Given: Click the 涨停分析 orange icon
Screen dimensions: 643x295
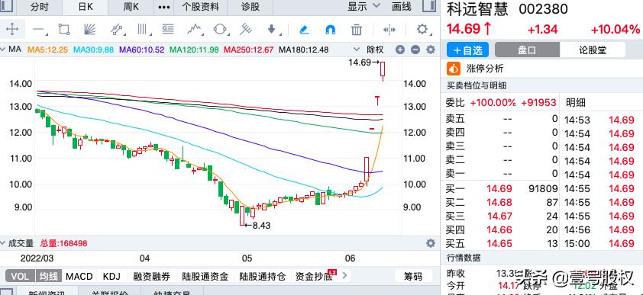Looking at the screenshot, I should (x=454, y=69).
